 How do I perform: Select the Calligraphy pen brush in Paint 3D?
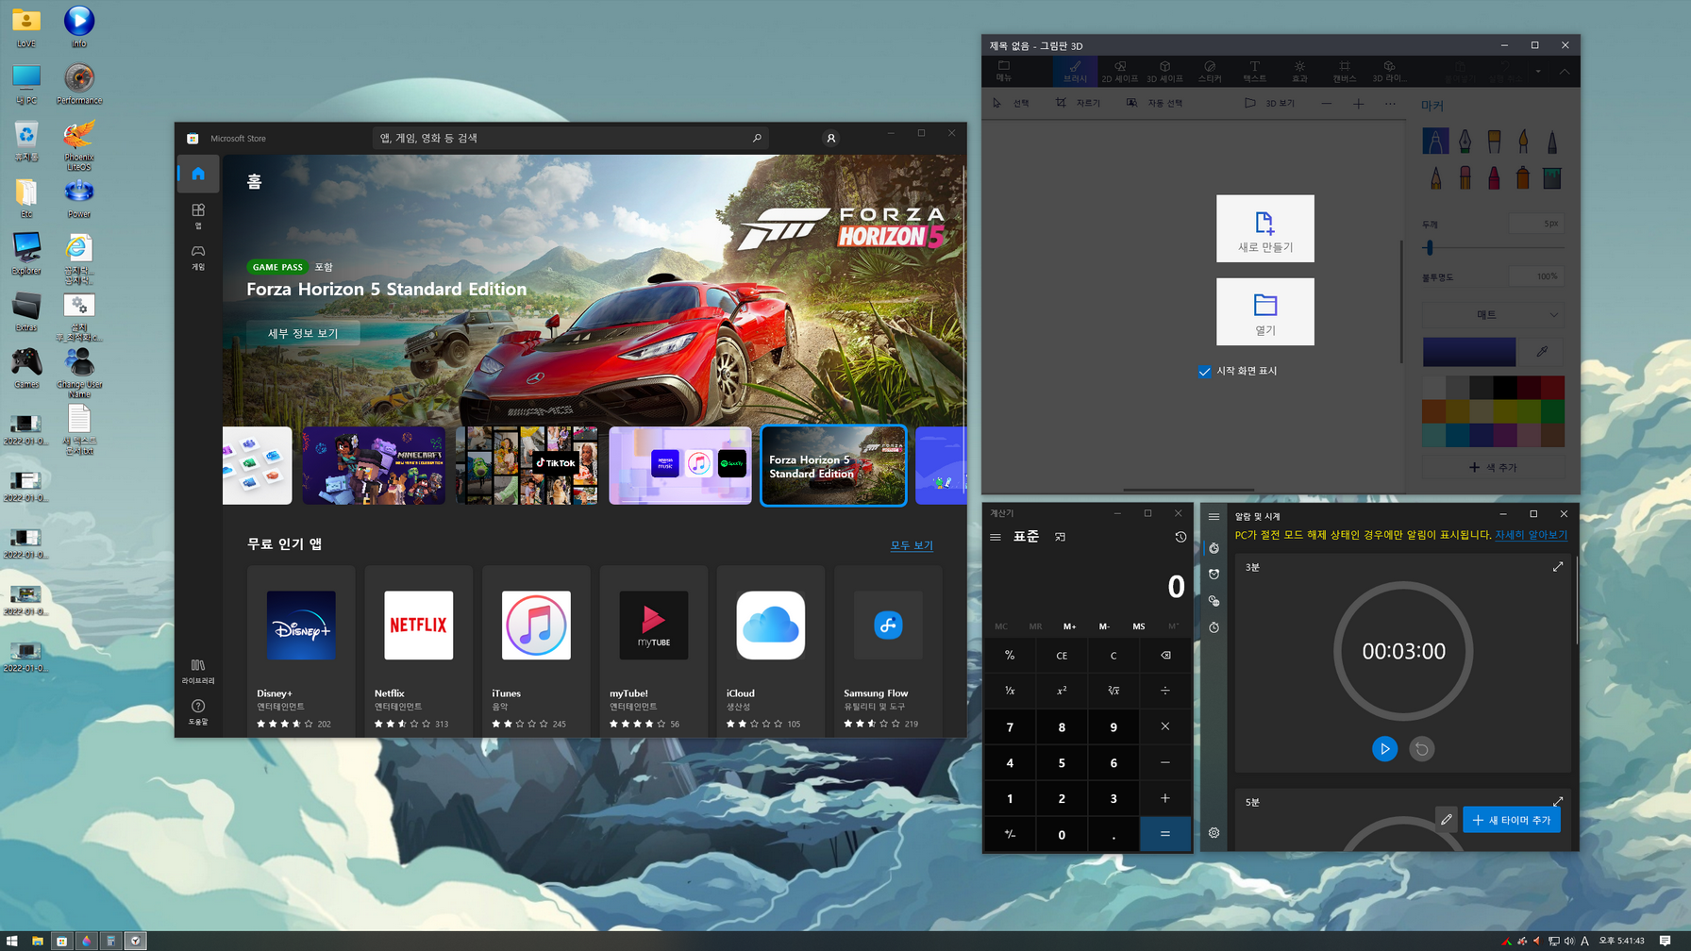pos(1465,142)
